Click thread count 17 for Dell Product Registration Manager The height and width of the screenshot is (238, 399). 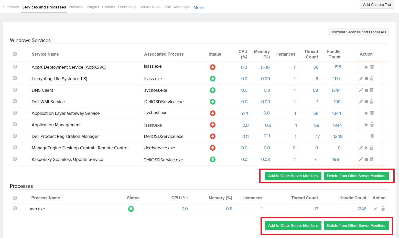pyautogui.click(x=318, y=136)
